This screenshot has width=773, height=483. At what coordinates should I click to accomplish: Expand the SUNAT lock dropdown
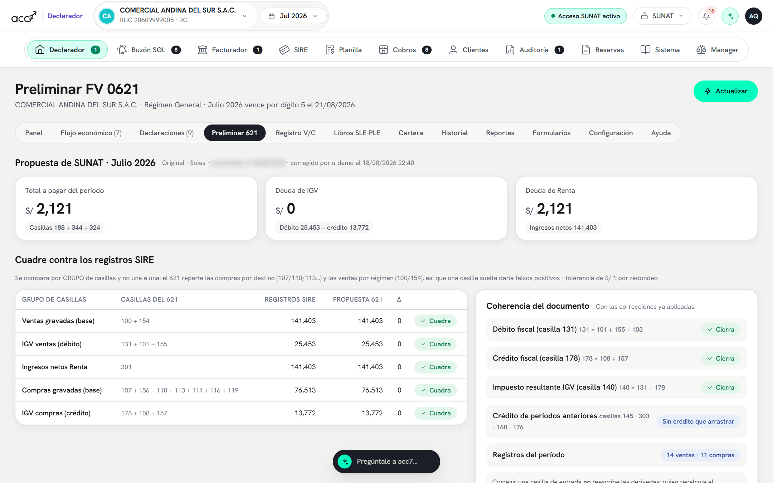pos(662,16)
